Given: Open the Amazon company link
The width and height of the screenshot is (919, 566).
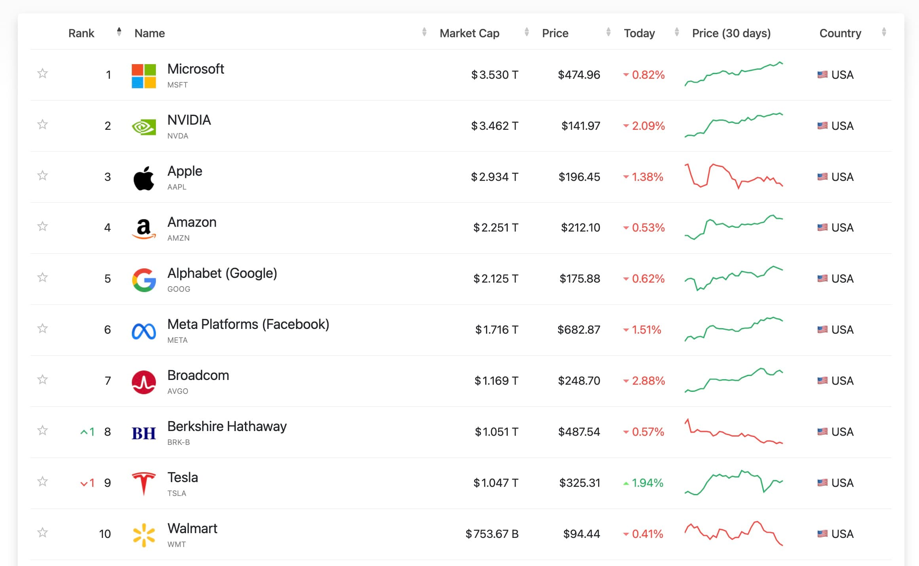Looking at the screenshot, I should point(192,222).
